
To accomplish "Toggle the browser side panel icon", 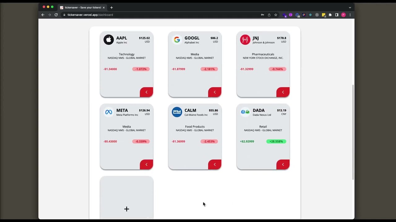I will [337, 15].
